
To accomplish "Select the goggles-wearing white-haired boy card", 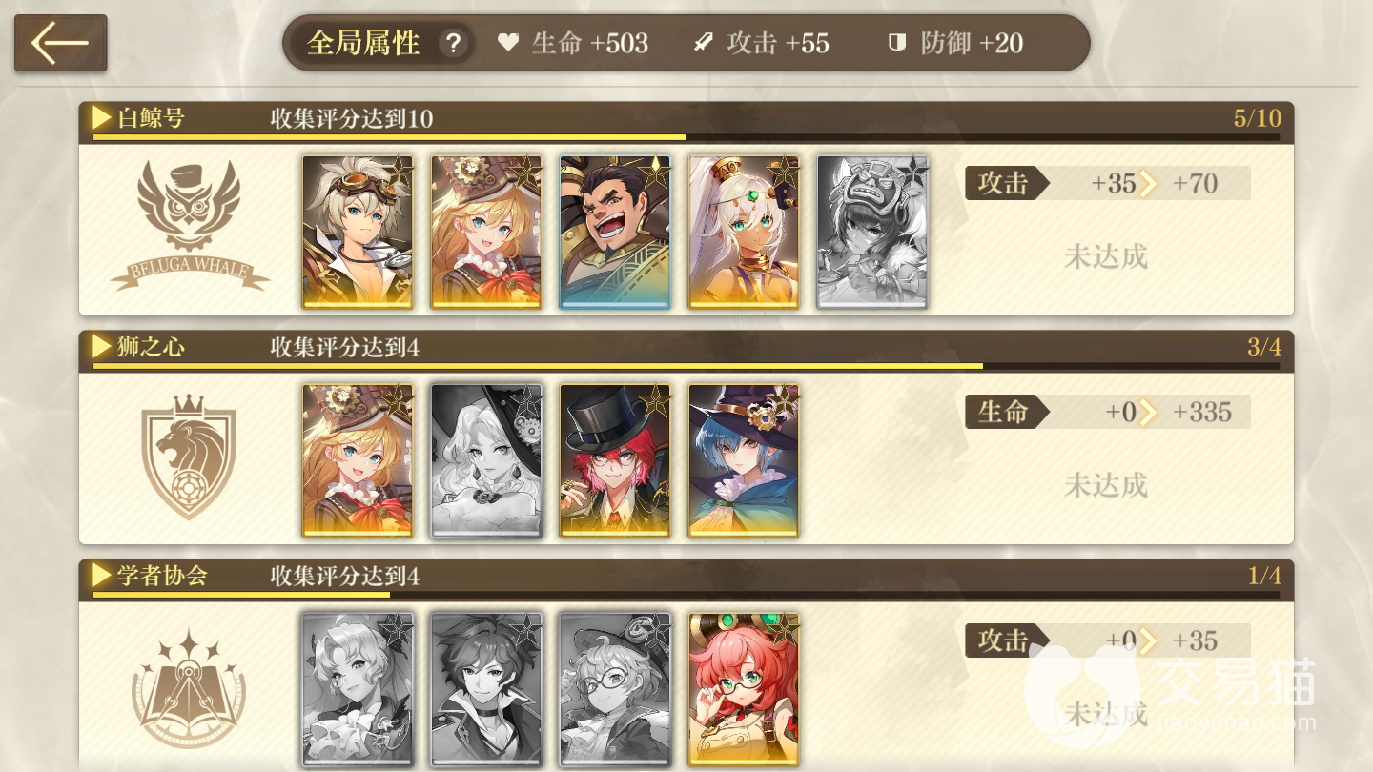I will tap(358, 233).
